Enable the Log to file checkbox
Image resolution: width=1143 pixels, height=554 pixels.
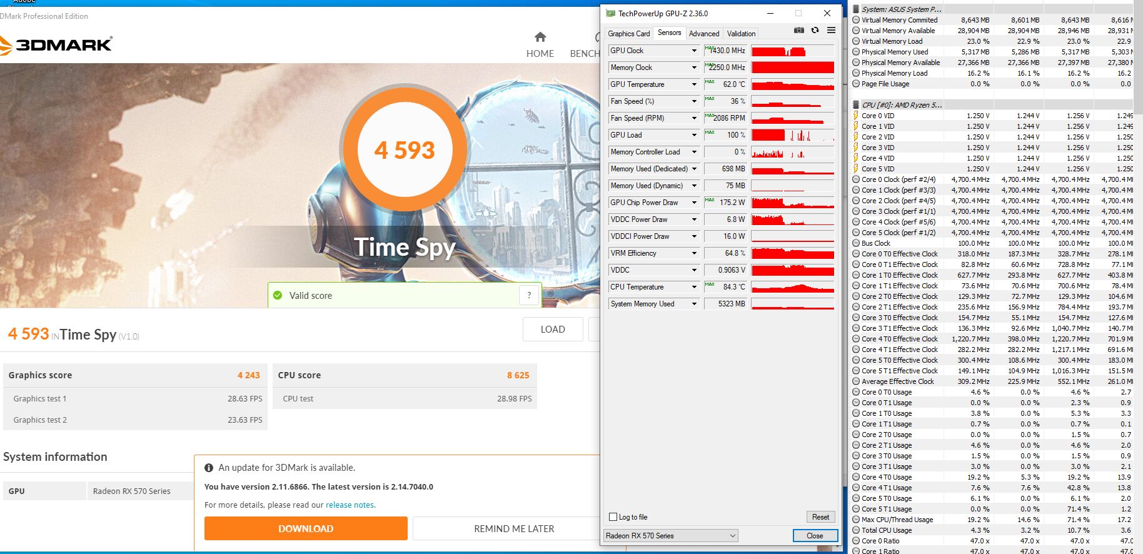point(613,517)
